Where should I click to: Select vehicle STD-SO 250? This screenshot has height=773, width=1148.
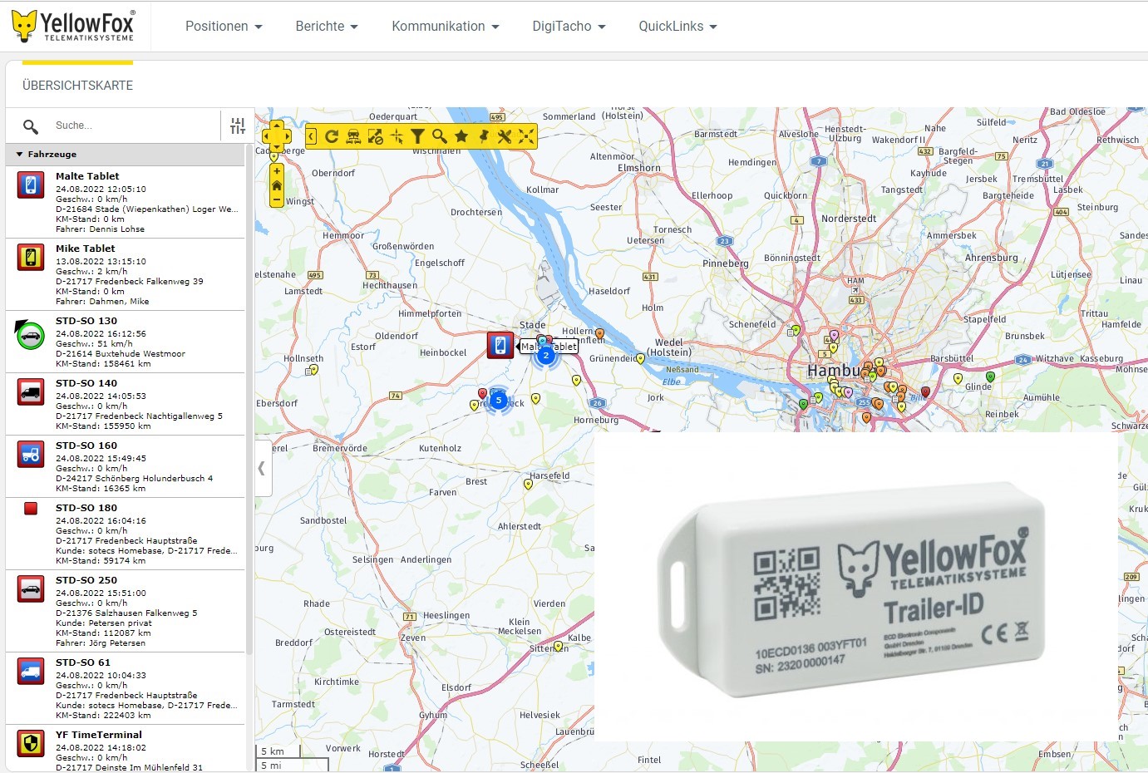pos(126,611)
